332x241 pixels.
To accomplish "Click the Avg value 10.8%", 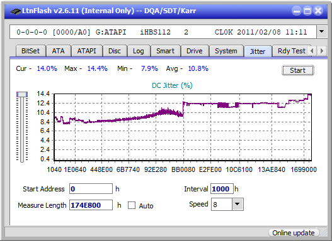I will tap(198, 68).
